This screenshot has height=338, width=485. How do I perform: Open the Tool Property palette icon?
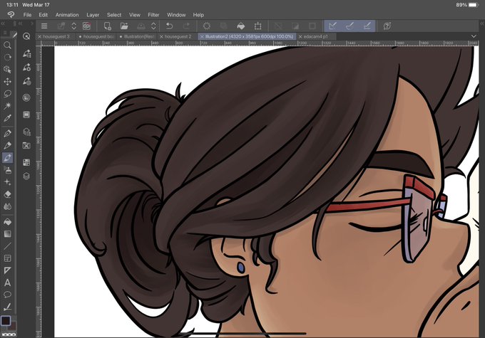pyautogui.click(x=26, y=67)
